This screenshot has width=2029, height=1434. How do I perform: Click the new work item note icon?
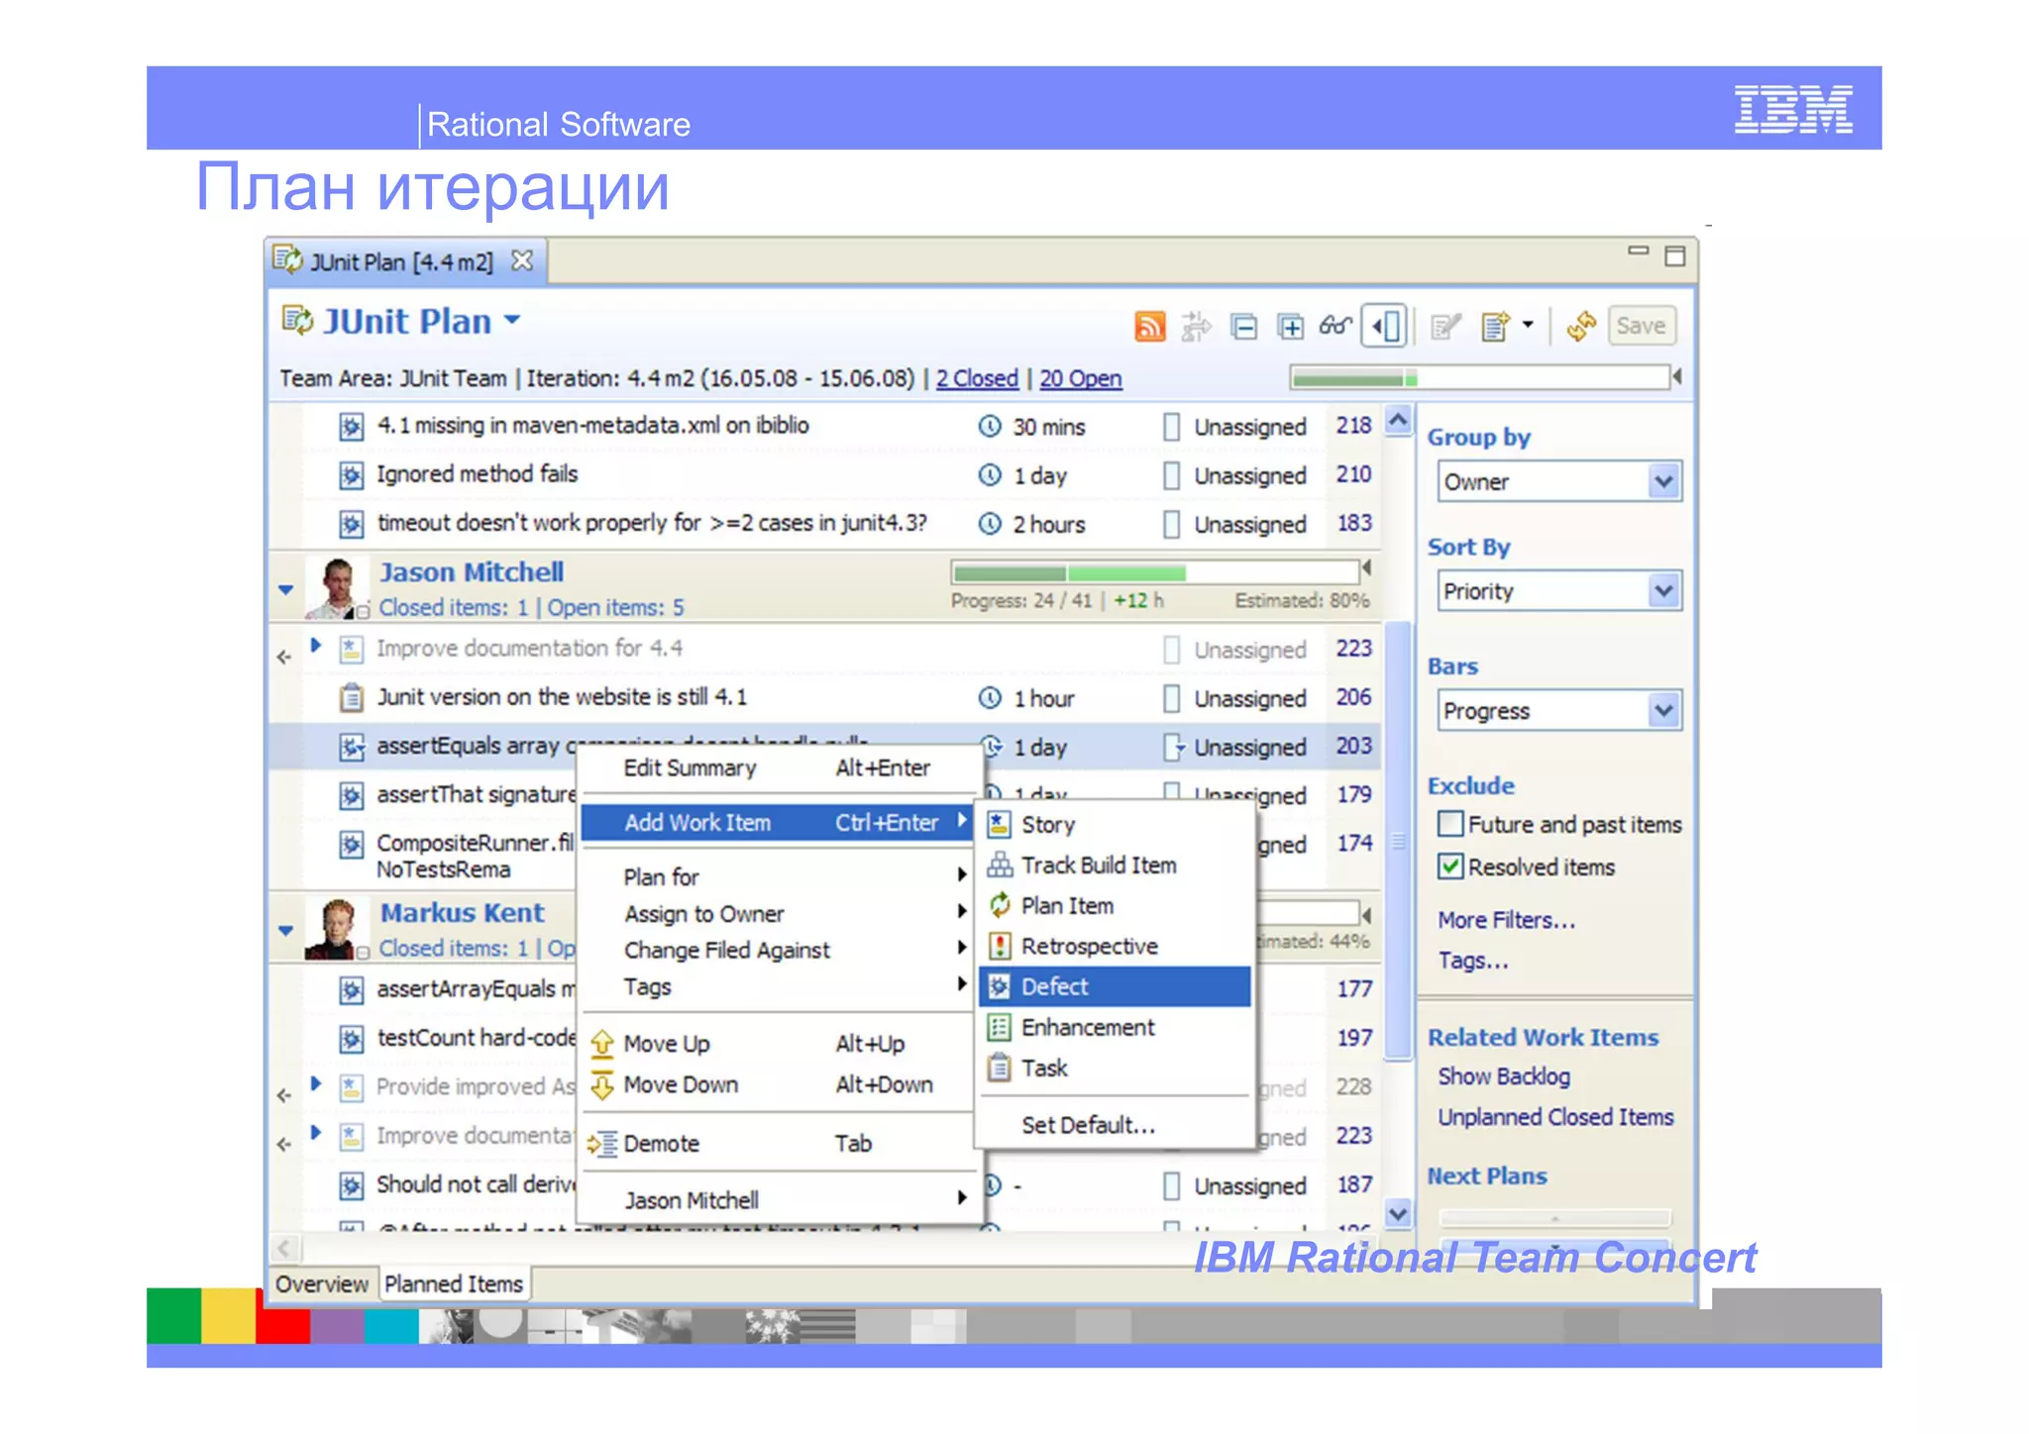pos(1495,326)
